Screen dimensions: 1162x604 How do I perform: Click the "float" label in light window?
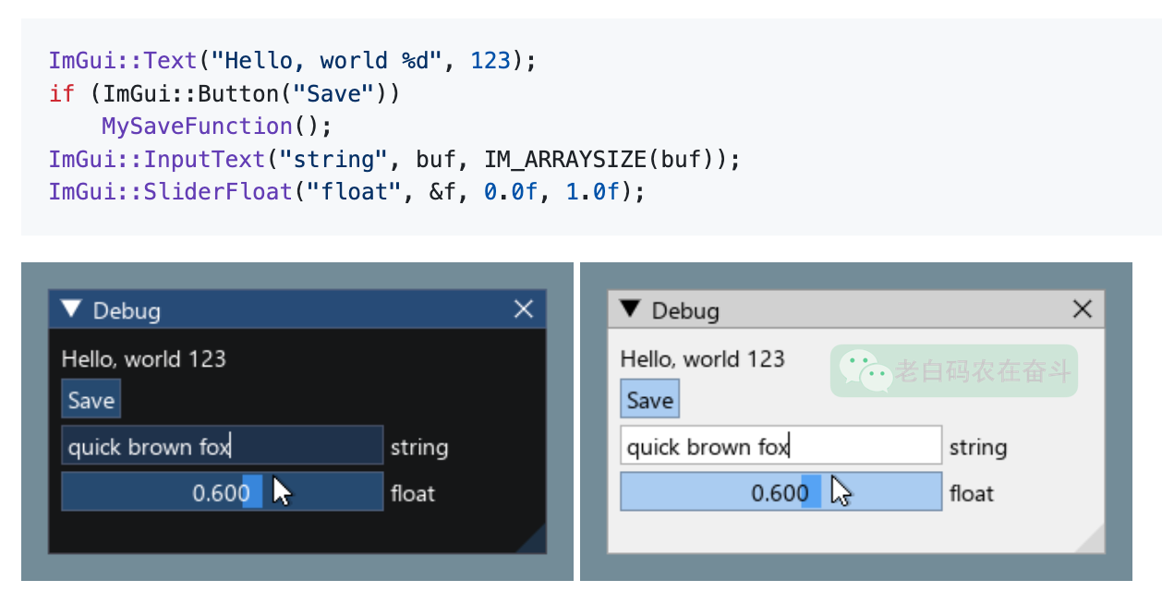pyautogui.click(x=972, y=493)
